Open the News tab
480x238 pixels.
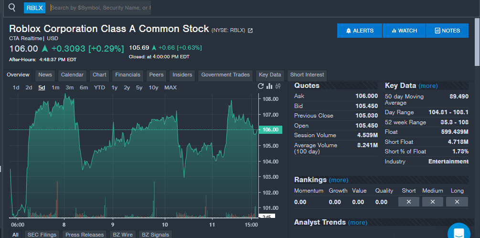pos(45,75)
